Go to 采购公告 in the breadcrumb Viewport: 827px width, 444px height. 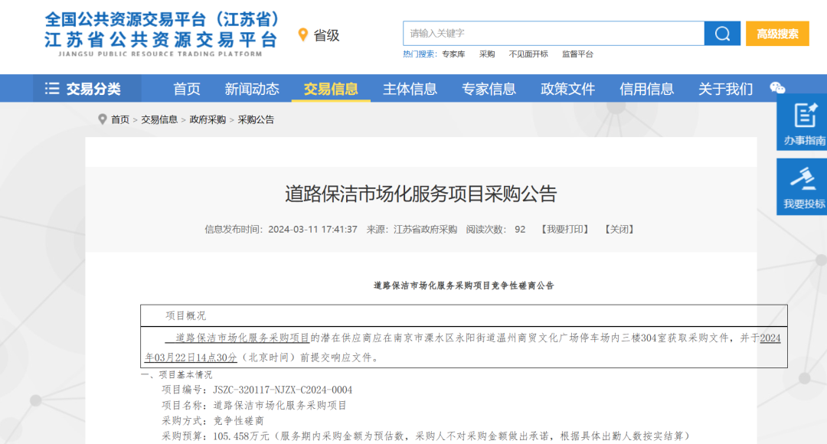tap(256, 119)
